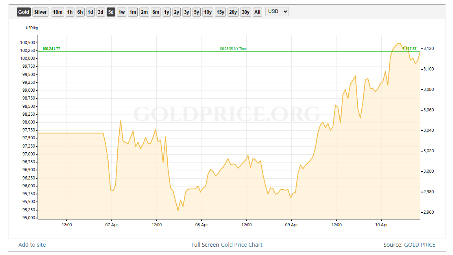Switch the chart to Silver prices
Screen dimensions: 453x255
[x=40, y=12]
